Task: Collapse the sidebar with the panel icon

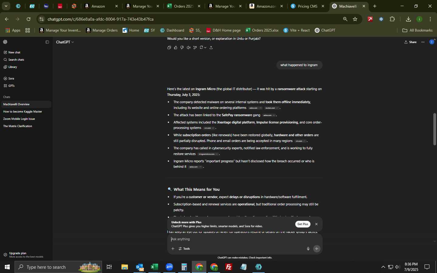Action: (47, 42)
